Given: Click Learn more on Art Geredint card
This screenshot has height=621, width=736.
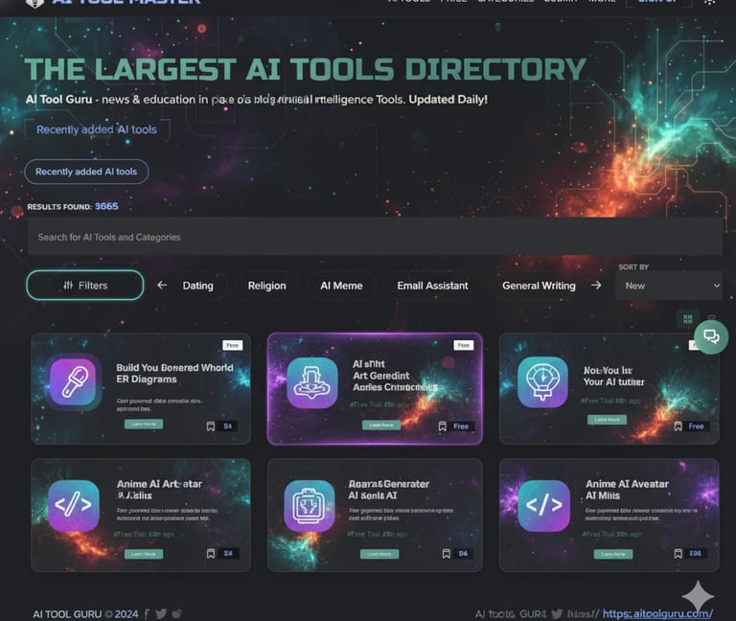Looking at the screenshot, I should (381, 425).
